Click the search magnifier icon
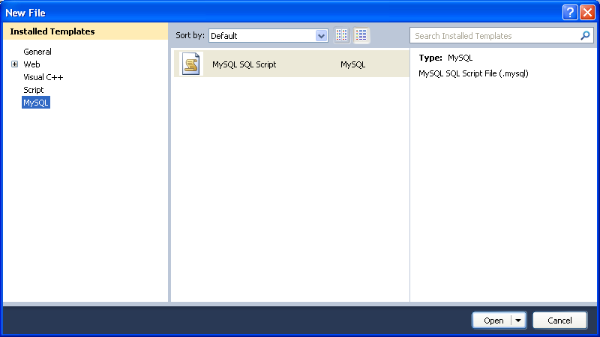The height and width of the screenshot is (337, 600). pos(585,35)
